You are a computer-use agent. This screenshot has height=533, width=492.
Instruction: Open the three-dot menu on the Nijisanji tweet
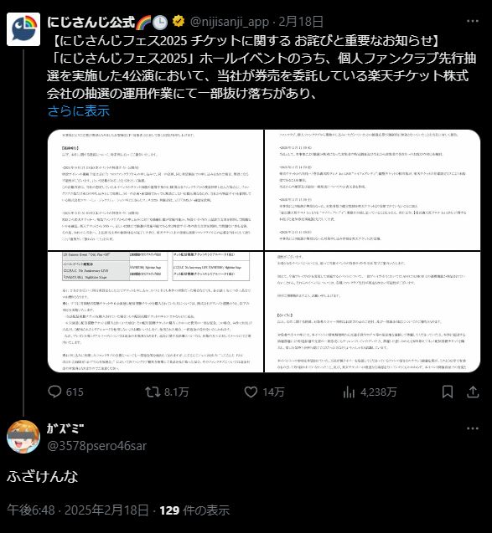pos(473,21)
